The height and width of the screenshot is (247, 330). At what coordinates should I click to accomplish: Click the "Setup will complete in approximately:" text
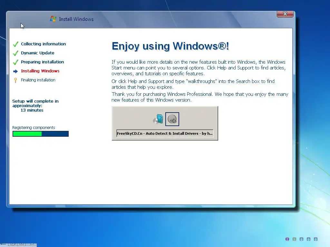click(35, 103)
